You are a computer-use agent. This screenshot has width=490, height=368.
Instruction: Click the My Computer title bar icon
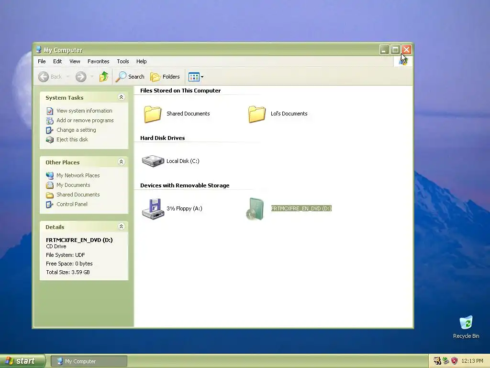39,50
